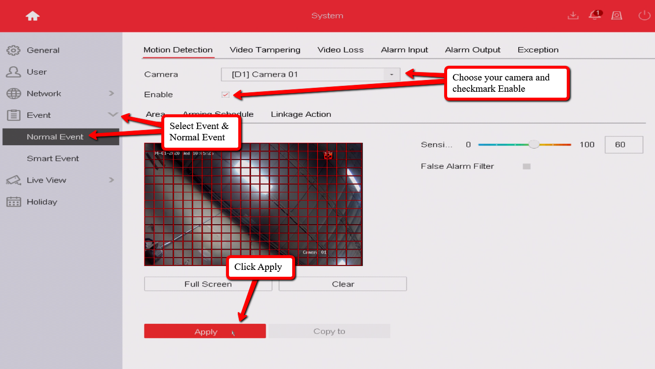Open the Camera dropdown list
655x369 pixels.
pos(391,75)
